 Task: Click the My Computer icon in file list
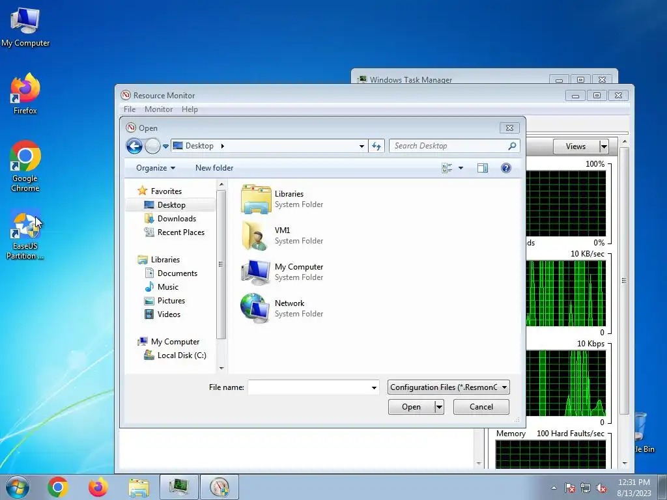click(x=255, y=272)
